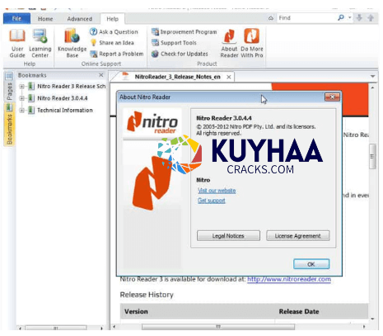
Task: Switch to the Advanced ribbon tab
Action: [80, 19]
